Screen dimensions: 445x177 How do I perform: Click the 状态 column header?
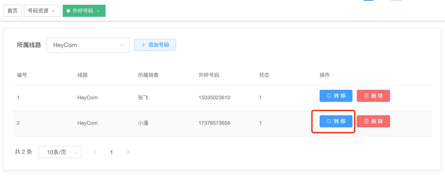[264, 75]
